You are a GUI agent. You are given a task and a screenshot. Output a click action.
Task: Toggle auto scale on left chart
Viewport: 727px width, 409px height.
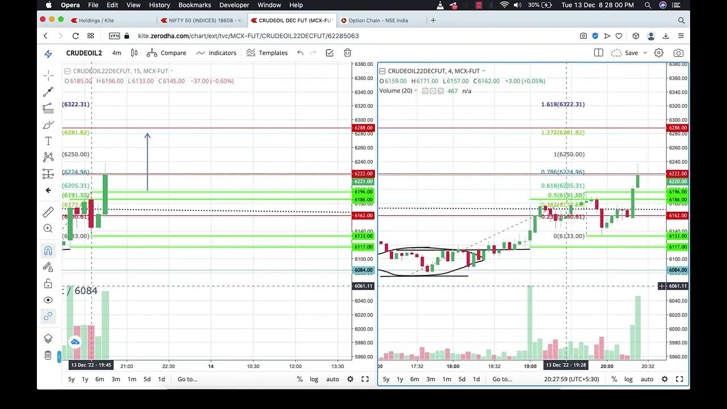tap(333, 379)
